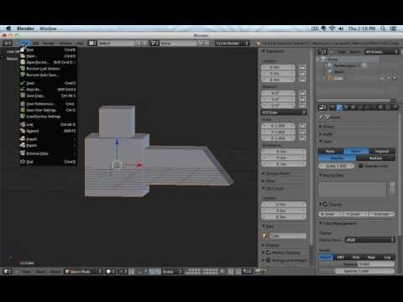Choose Load Factory Settings
This screenshot has height=302, width=403.
click(48, 117)
